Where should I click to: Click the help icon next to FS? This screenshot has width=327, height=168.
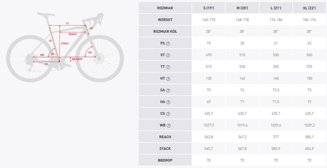168,44
